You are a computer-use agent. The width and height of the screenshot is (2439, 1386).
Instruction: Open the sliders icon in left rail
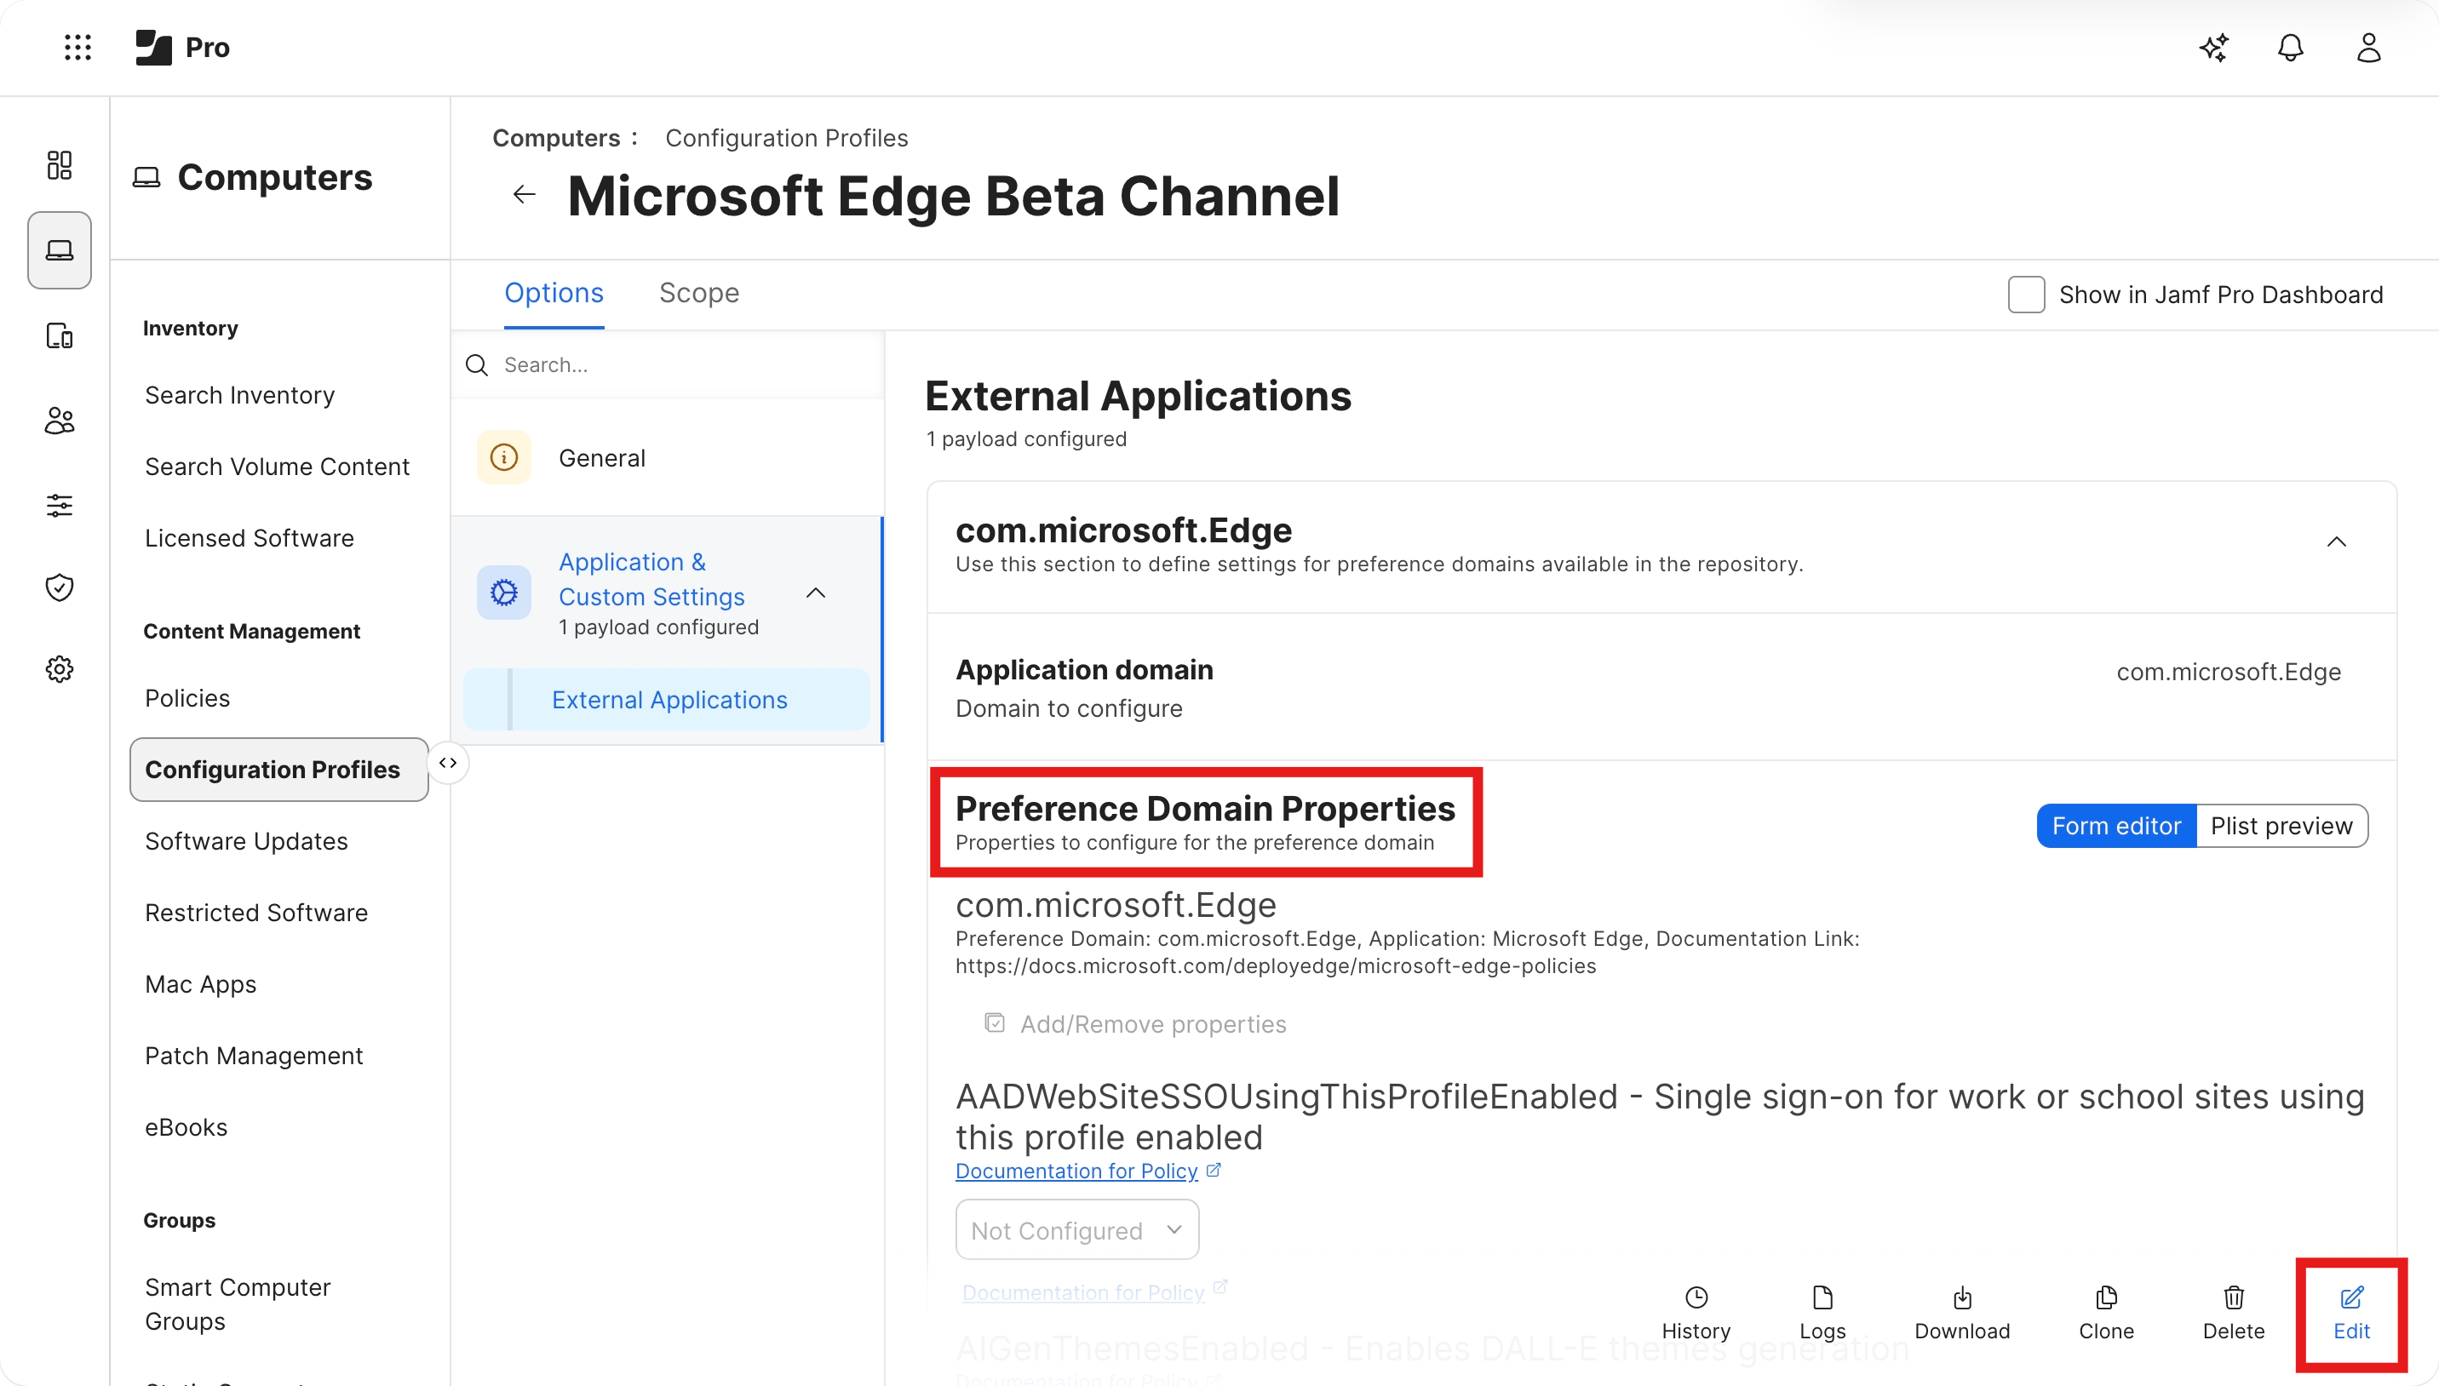[59, 505]
